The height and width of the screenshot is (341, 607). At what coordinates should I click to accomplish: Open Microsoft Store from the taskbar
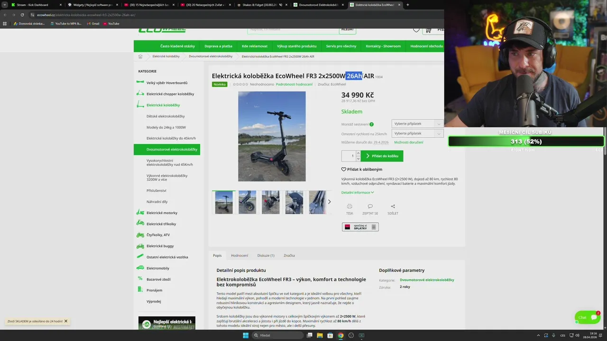pyautogui.click(x=330, y=335)
